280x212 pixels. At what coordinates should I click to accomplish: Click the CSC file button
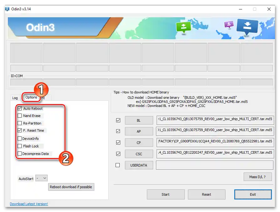(x=139, y=154)
